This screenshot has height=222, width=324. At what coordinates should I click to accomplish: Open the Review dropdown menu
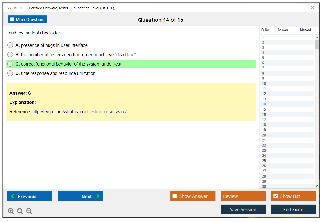[x=243, y=196]
